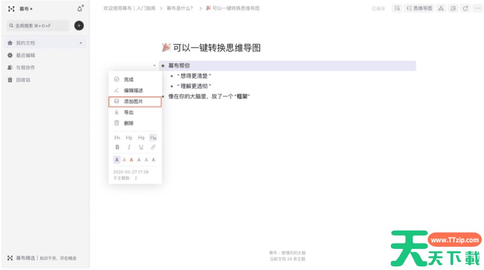Focus the 全局搜索 search field
The height and width of the screenshot is (270, 484).
[x=38, y=25]
